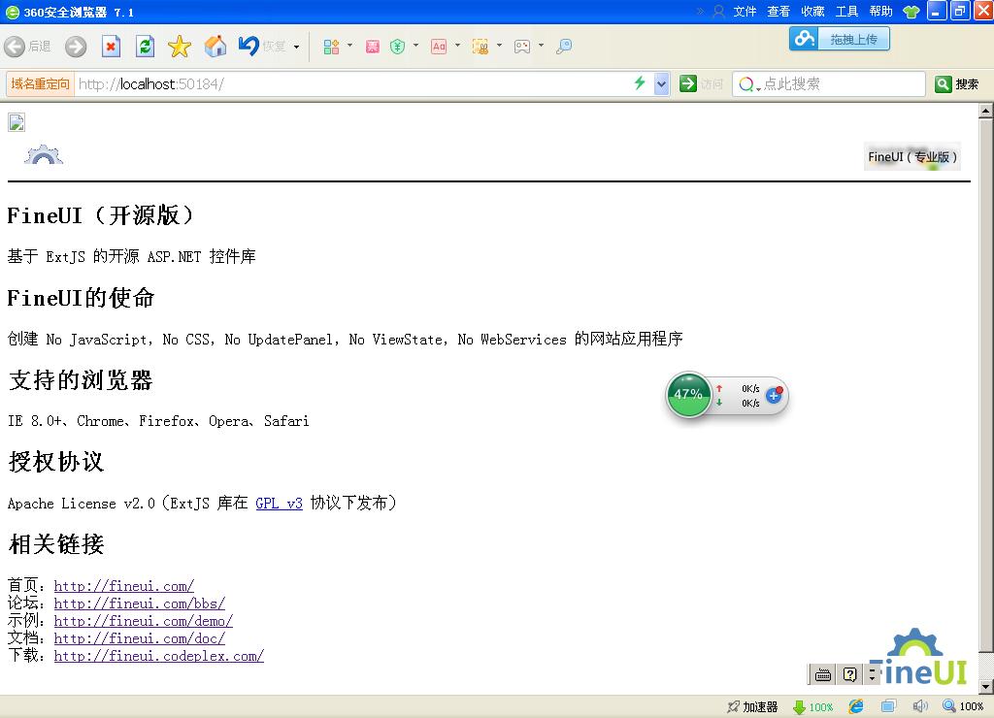Open the extensions grid icon in toolbar

click(331, 47)
